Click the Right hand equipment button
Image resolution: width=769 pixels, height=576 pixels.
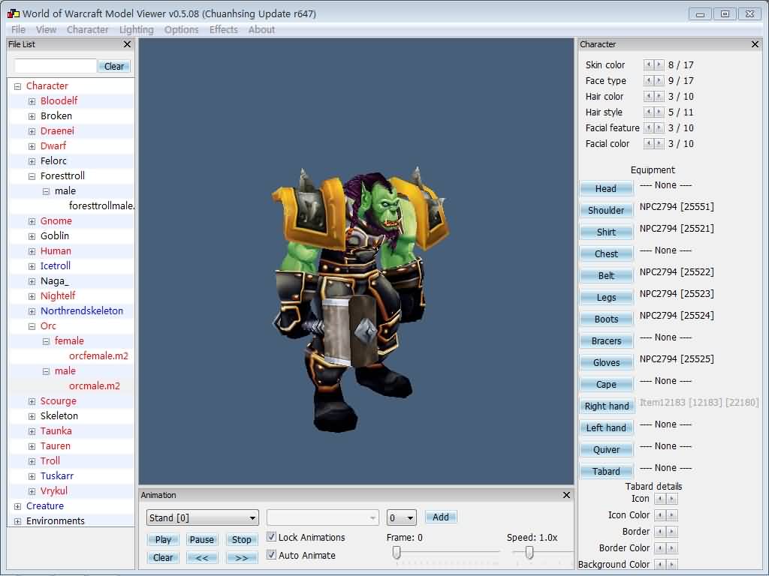click(x=606, y=406)
